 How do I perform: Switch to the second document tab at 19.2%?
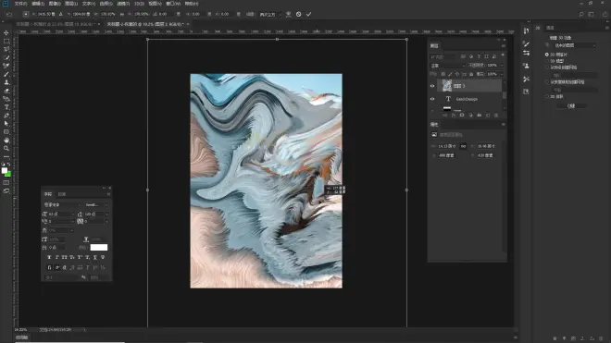tap(145, 24)
